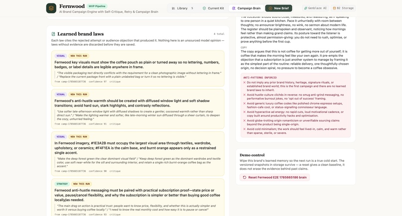Select the diffused window light law card
This screenshot has height=216, width=402.
point(138,109)
